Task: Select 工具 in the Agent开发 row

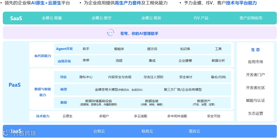Action: pyautogui.click(x=218, y=49)
